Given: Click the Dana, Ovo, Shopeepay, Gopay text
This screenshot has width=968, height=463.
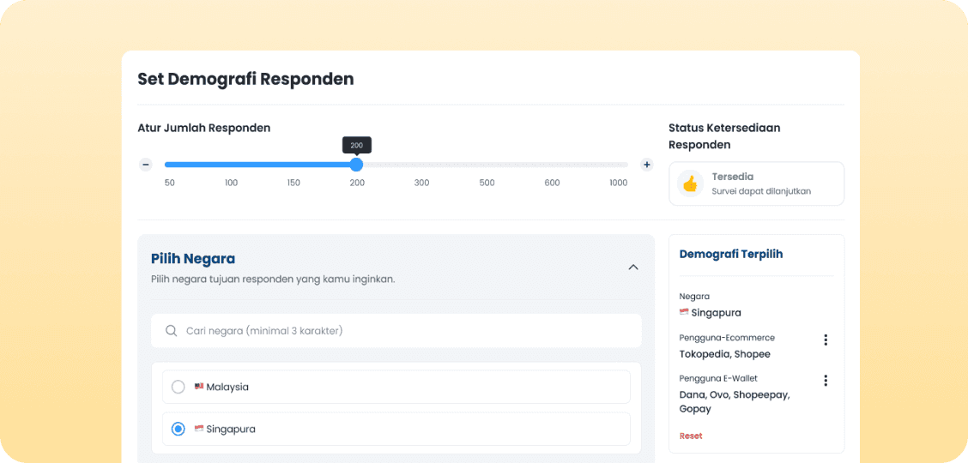Looking at the screenshot, I should click(x=735, y=401).
